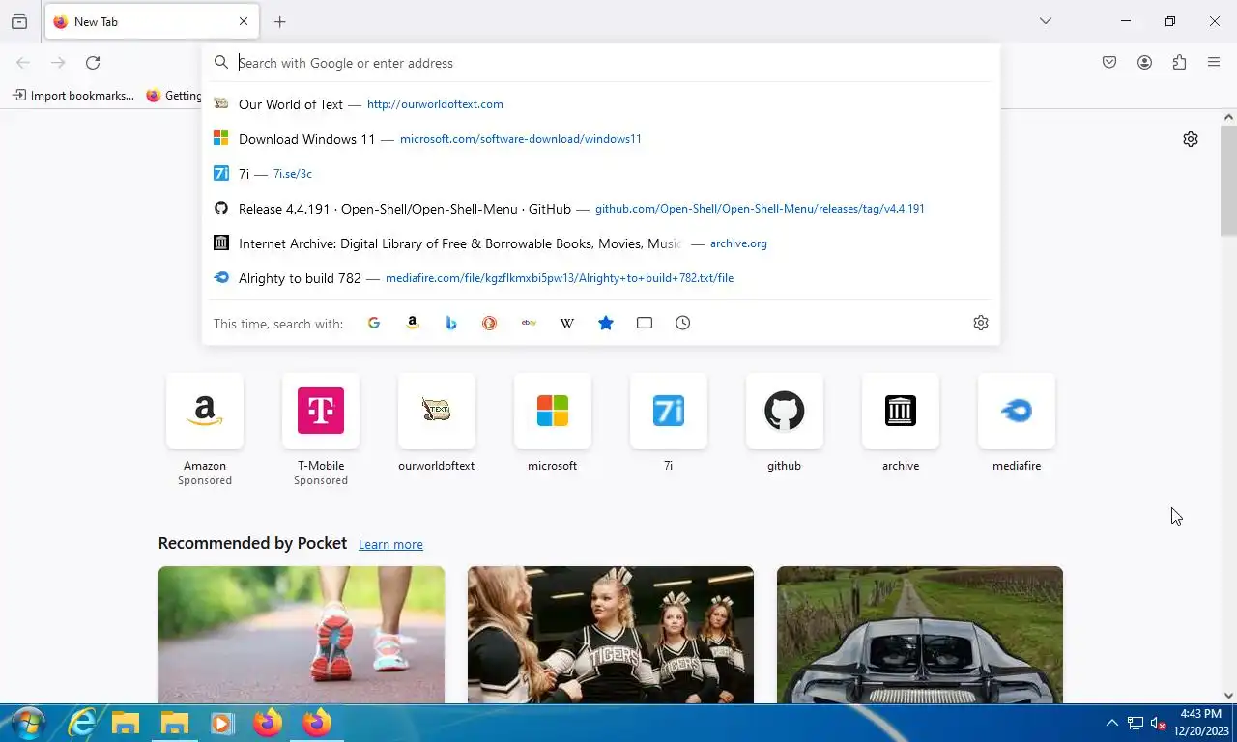Focus the Search with Google address field
This screenshot has width=1237, height=742.
tap(601, 63)
